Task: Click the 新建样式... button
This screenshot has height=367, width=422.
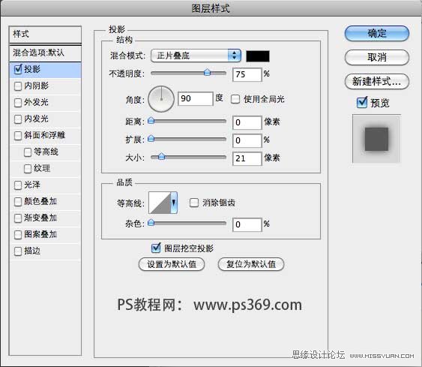Action: (377, 81)
